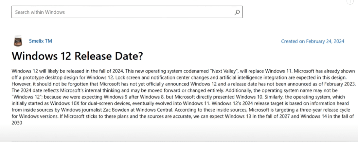This screenshot has width=358, height=142.
Task: Click the "Created on February 24, 2024" date
Action: pos(313,41)
